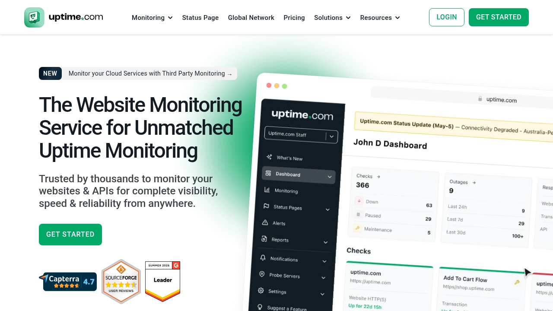Click the Notifications bell icon
This screenshot has width=553, height=311.
(x=263, y=257)
